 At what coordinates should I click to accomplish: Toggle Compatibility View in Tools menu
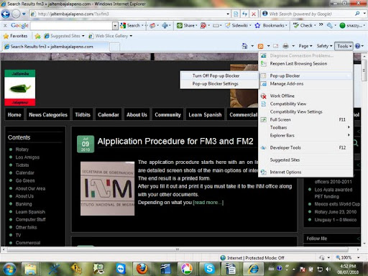(x=305, y=103)
